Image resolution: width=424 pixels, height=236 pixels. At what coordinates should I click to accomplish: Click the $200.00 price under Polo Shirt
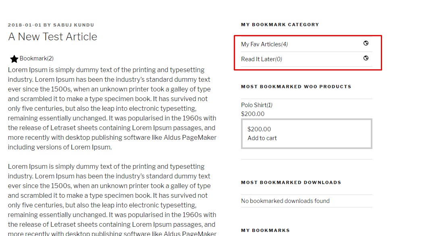pyautogui.click(x=253, y=114)
